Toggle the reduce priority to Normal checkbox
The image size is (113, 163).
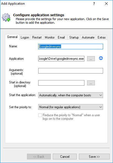click(40, 115)
